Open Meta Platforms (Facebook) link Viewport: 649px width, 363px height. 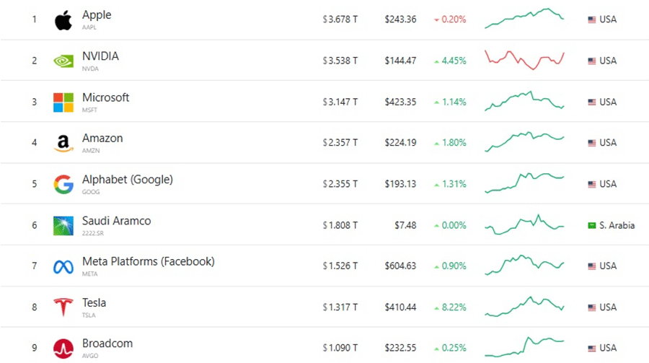tap(148, 261)
